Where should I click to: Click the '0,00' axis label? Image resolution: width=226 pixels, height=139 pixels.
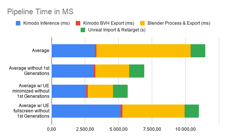click(x=52, y=129)
